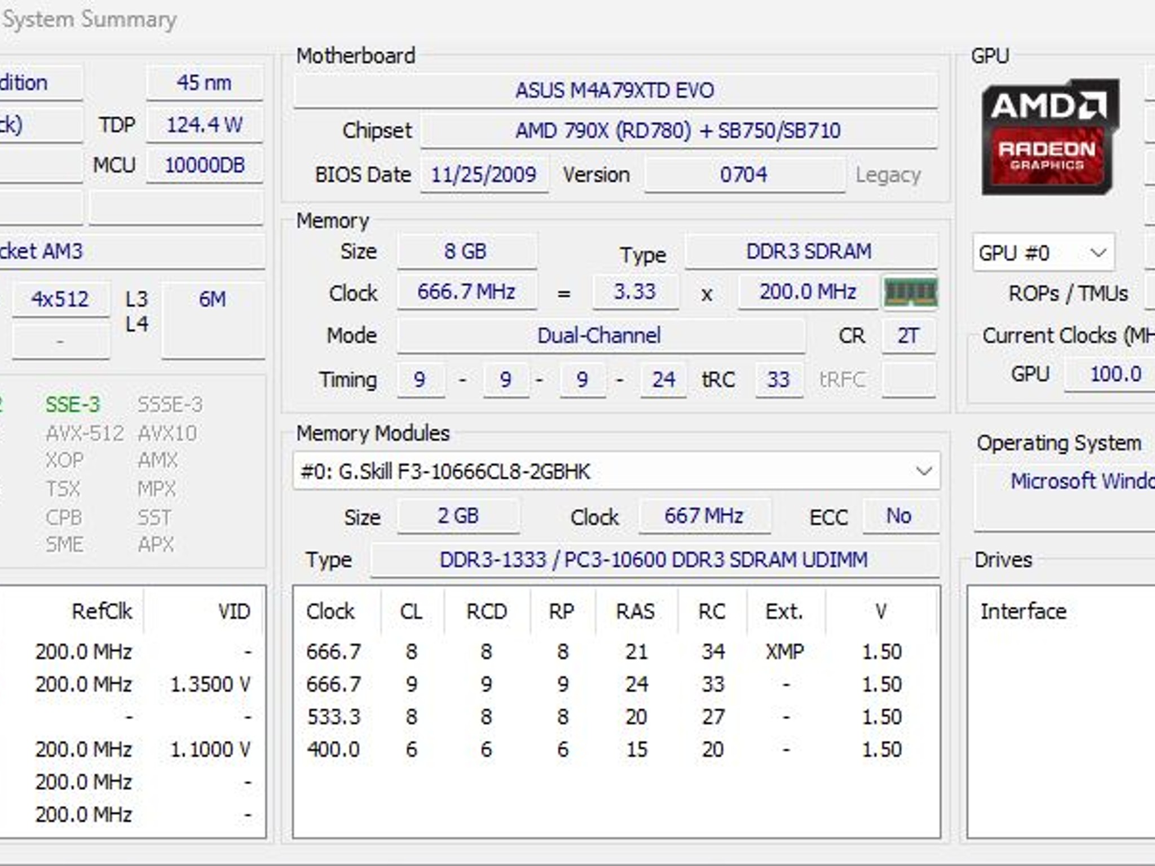Screen dimensions: 1155x866
Task: Click the memory multiplier 3.33 value
Action: pyautogui.click(x=635, y=292)
